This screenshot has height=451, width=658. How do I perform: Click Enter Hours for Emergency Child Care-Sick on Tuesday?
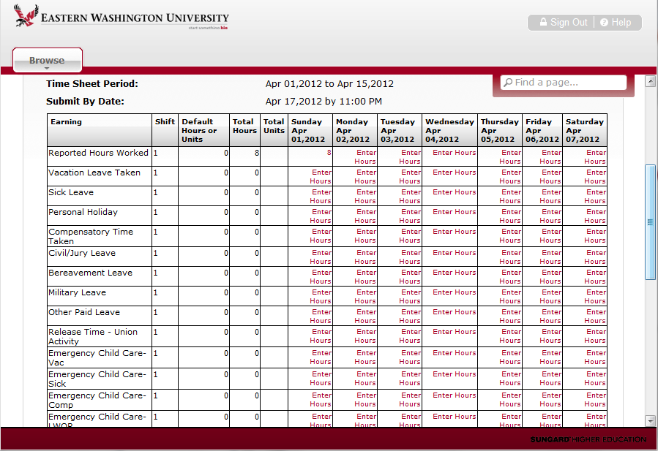click(410, 378)
